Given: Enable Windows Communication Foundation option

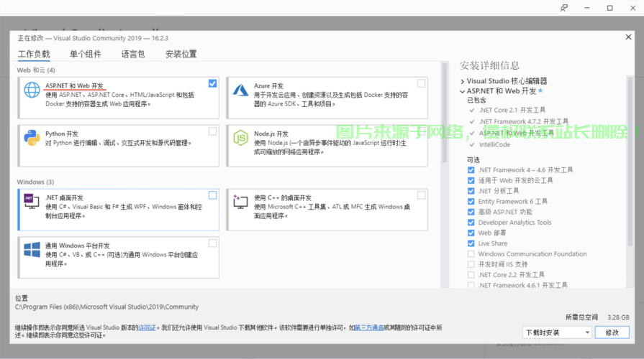Looking at the screenshot, I should [471, 254].
